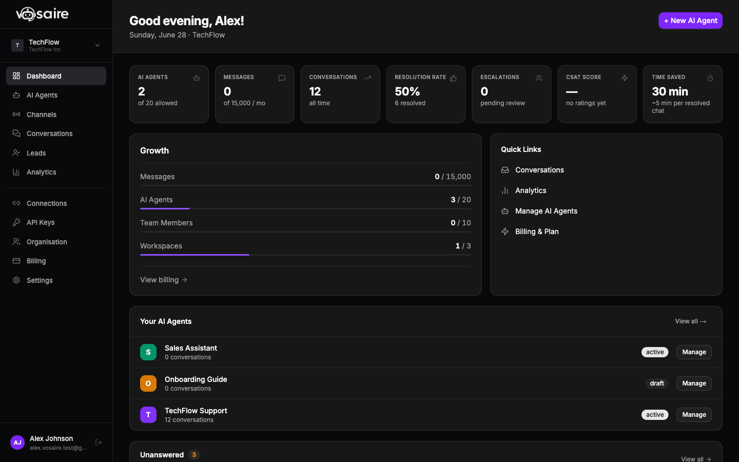The height and width of the screenshot is (462, 739).
Task: Click the Sales Assistant avatar icon
Action: (148, 352)
